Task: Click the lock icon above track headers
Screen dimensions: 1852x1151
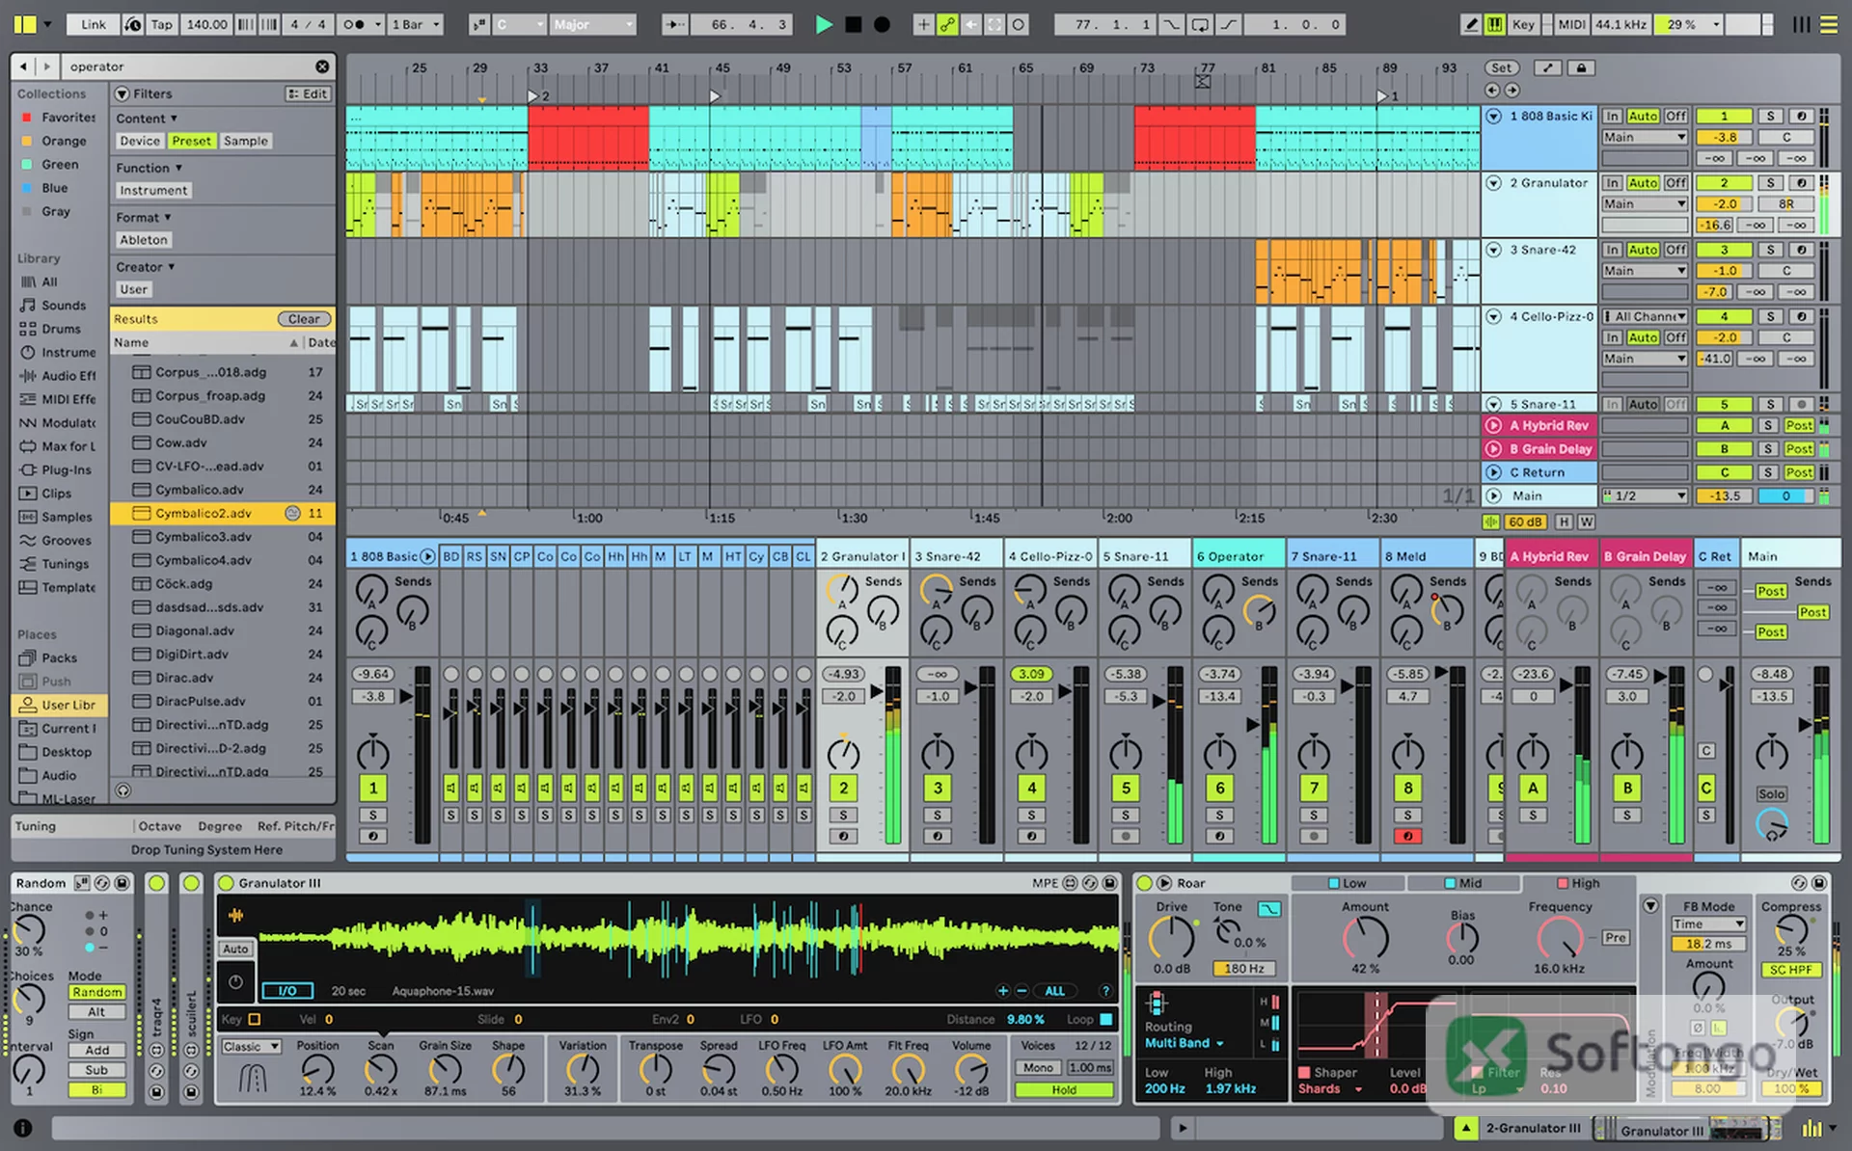Action: pyautogui.click(x=1581, y=67)
